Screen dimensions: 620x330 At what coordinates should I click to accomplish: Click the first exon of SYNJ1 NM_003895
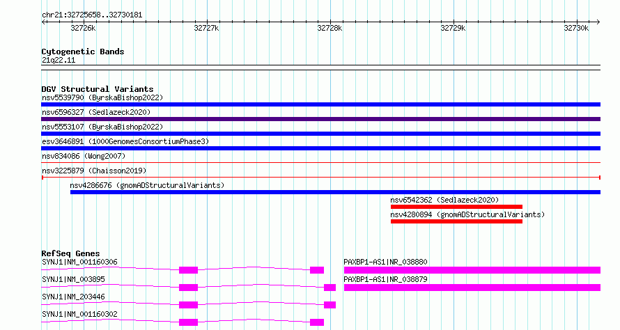click(x=188, y=288)
